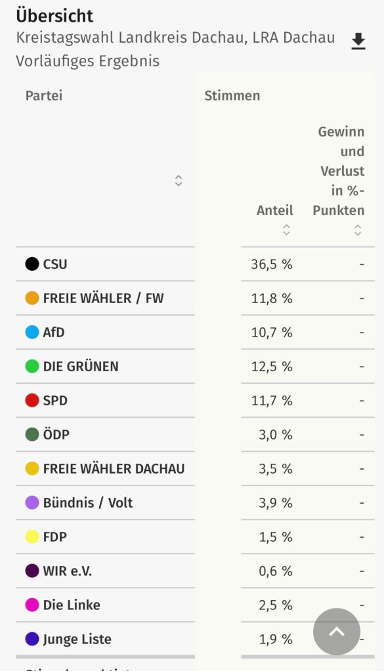This screenshot has height=671, width=384.
Task: Select the Bündnis / Volt party name
Action: pos(88,502)
